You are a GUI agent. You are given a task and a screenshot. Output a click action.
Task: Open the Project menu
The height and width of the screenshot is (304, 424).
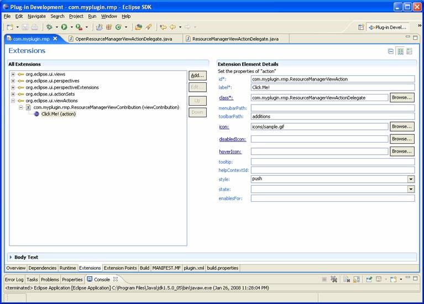76,16
